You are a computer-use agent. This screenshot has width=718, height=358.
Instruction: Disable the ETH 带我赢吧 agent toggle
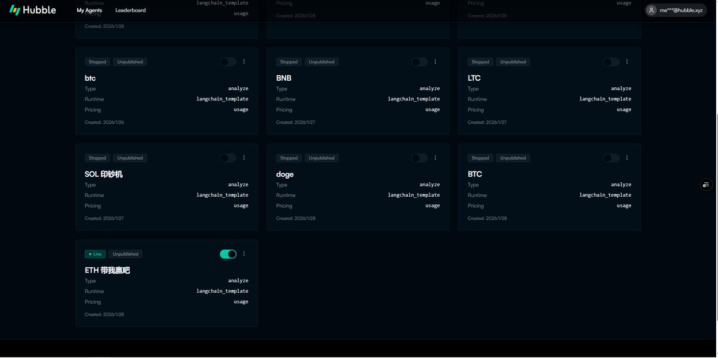pyautogui.click(x=228, y=254)
